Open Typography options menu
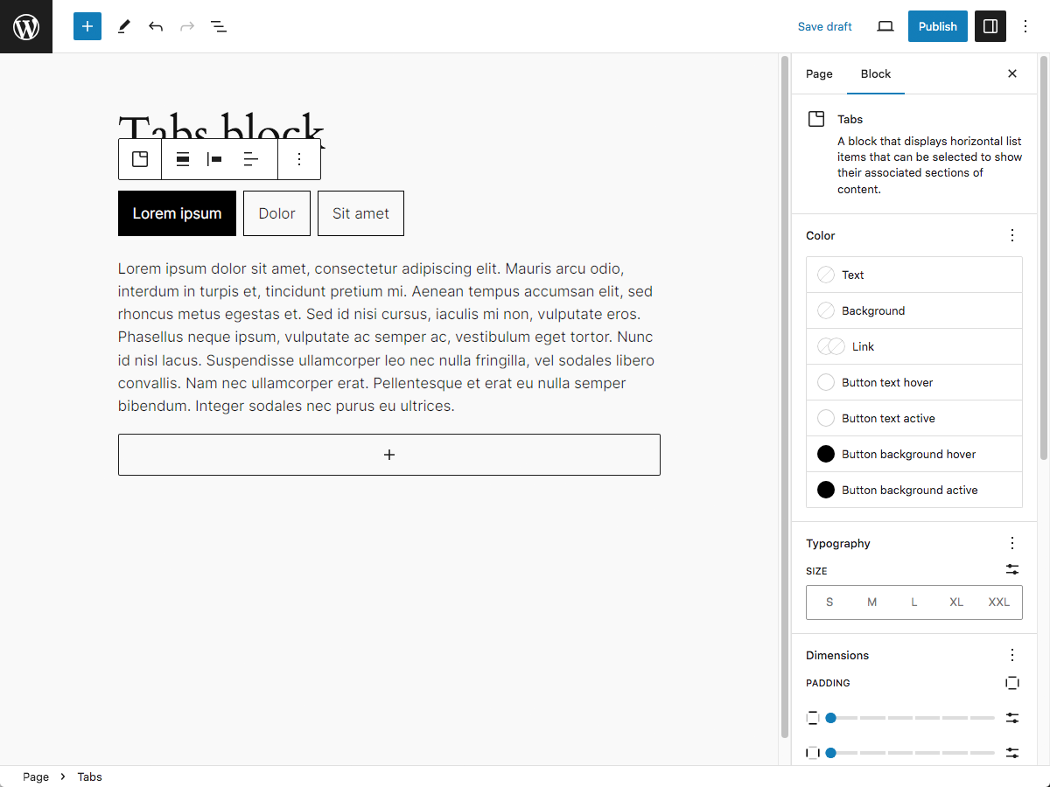Image resolution: width=1050 pixels, height=787 pixels. (1012, 543)
